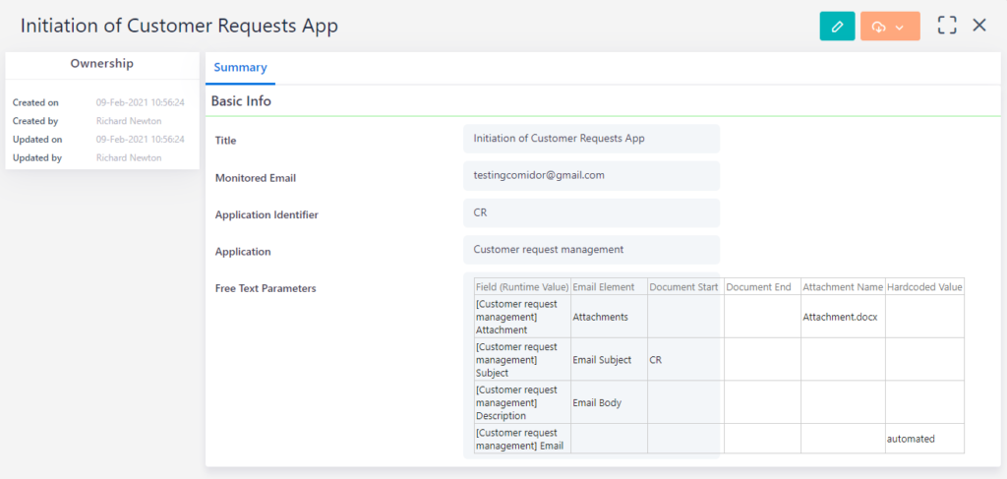Click the Email Body cell

coord(609,402)
